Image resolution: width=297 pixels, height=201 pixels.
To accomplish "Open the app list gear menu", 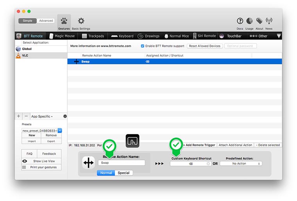I will tap(65, 116).
